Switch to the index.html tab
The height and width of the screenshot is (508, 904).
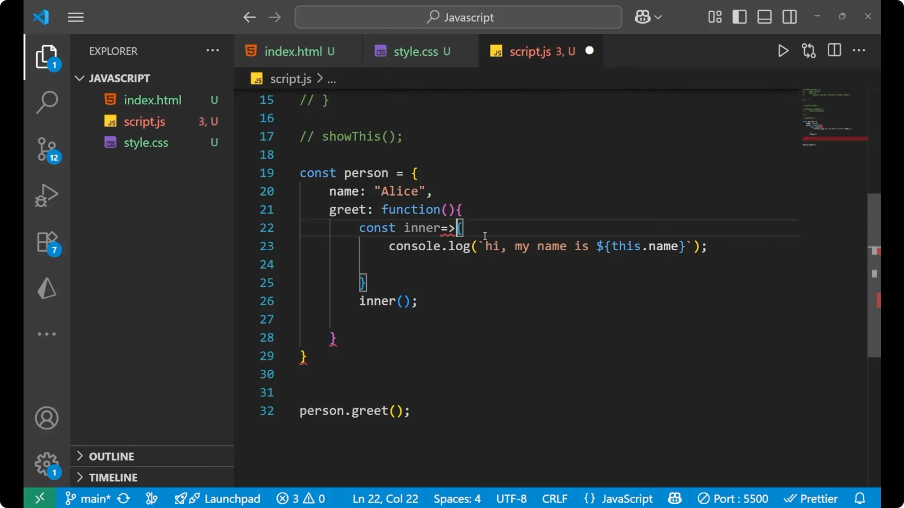pyautogui.click(x=292, y=51)
